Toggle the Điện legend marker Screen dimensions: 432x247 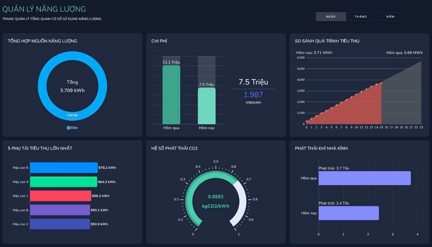pos(69,128)
